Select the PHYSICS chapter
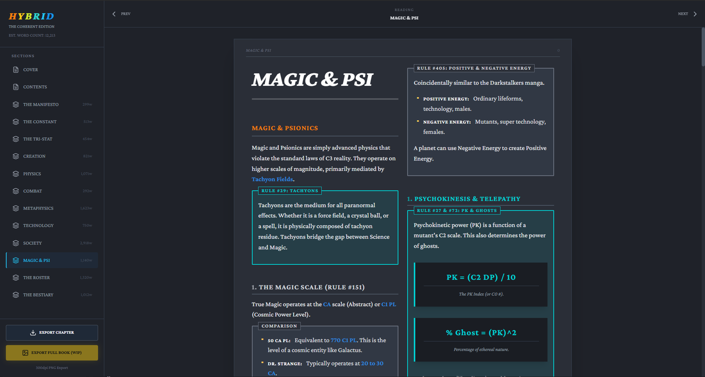705x377 pixels. pyautogui.click(x=52, y=174)
